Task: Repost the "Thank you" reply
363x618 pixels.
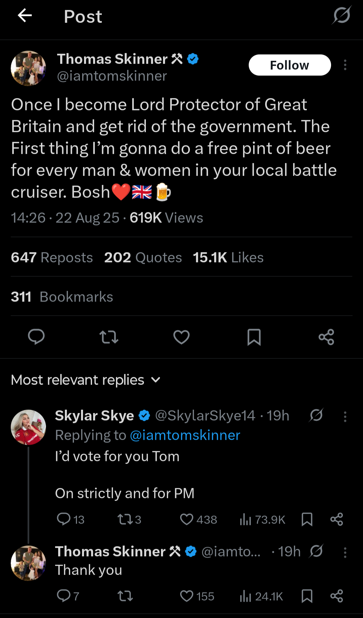Action: pos(125,596)
